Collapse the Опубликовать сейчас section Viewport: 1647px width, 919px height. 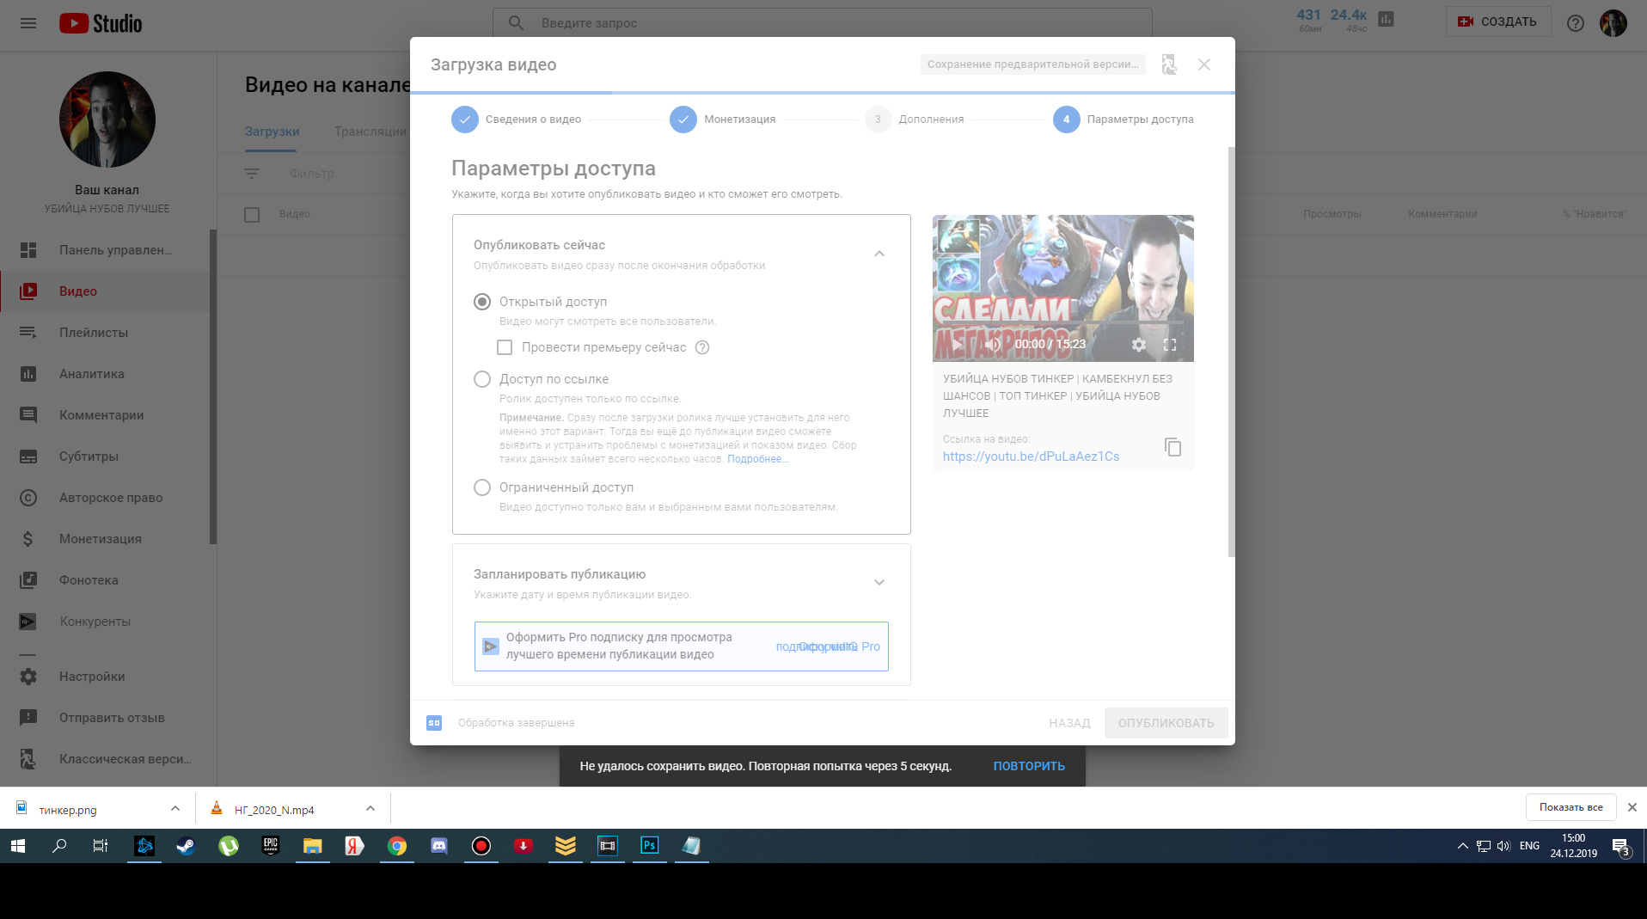879,254
